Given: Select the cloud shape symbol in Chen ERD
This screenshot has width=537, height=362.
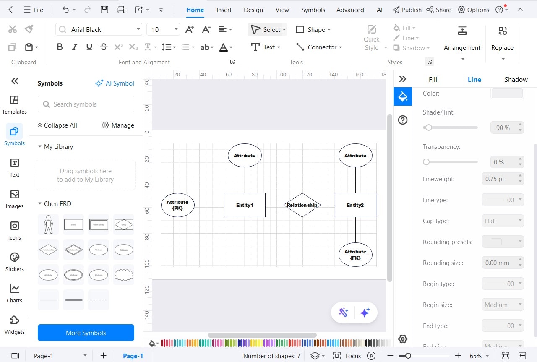Looking at the screenshot, I should pyautogui.click(x=124, y=275).
